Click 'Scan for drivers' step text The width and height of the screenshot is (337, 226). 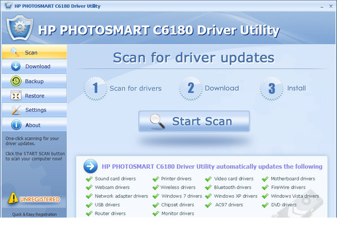135,88
